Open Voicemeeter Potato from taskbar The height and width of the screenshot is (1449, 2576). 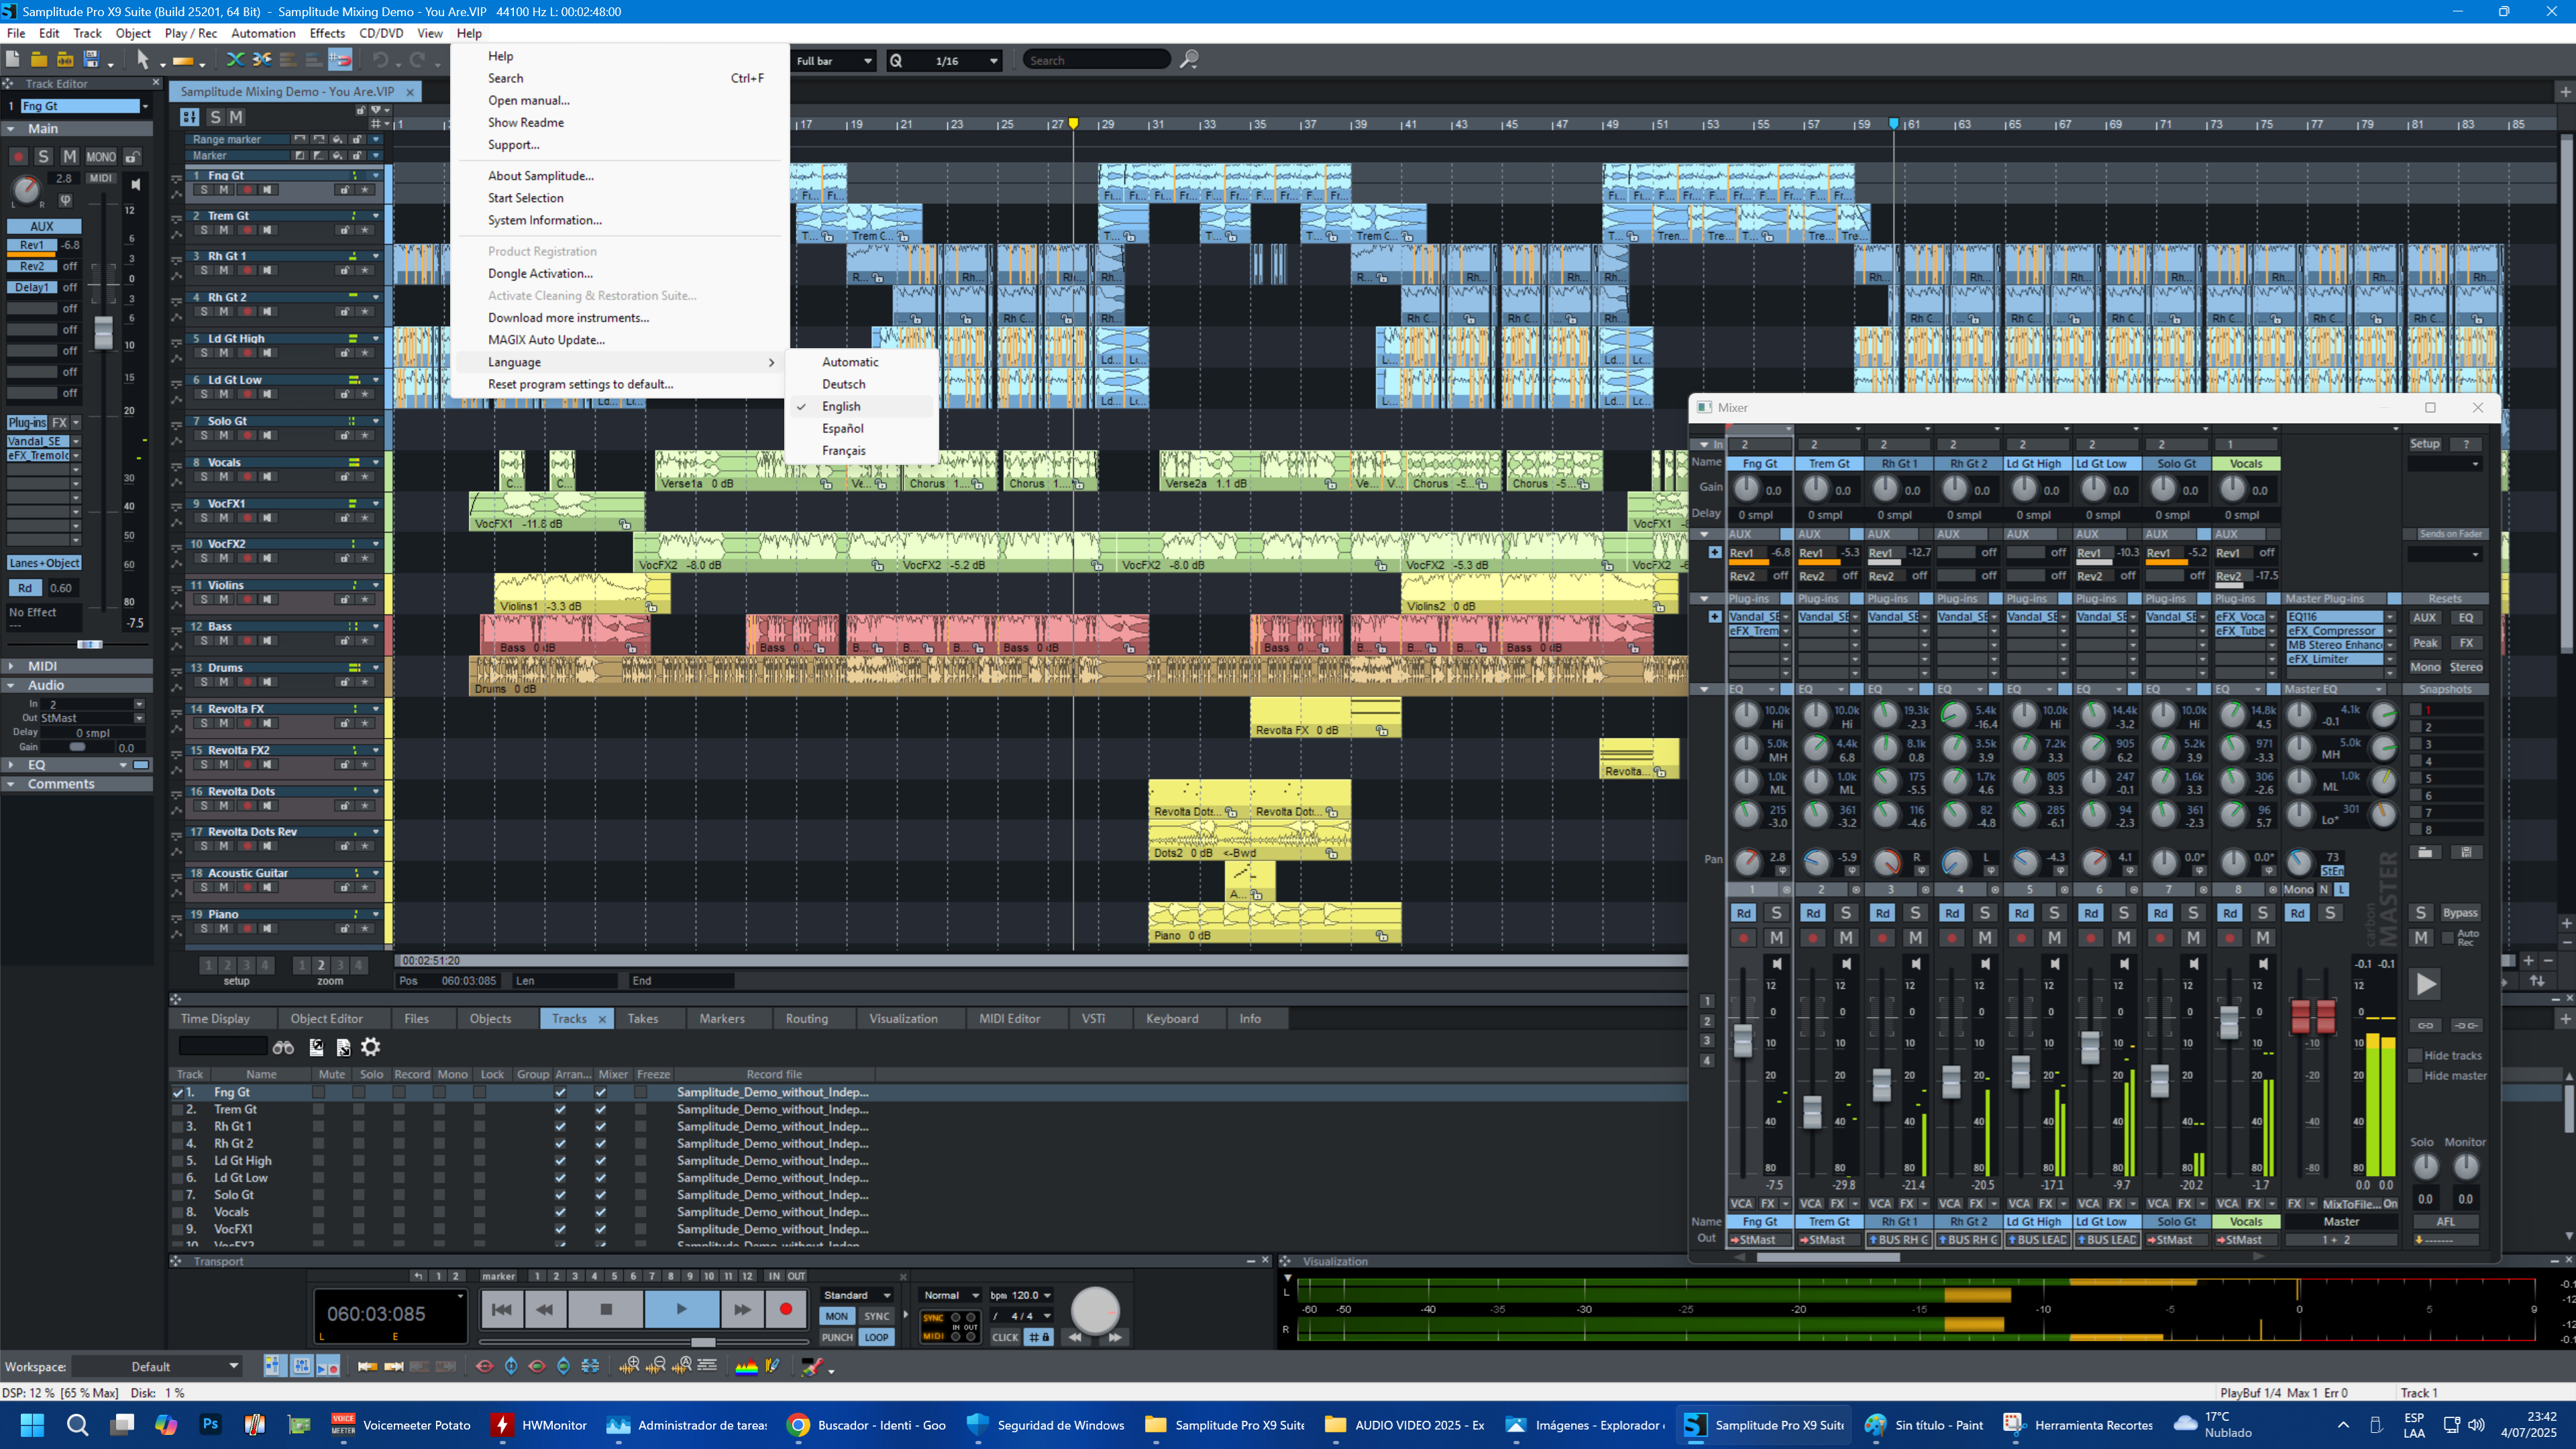(402, 1425)
